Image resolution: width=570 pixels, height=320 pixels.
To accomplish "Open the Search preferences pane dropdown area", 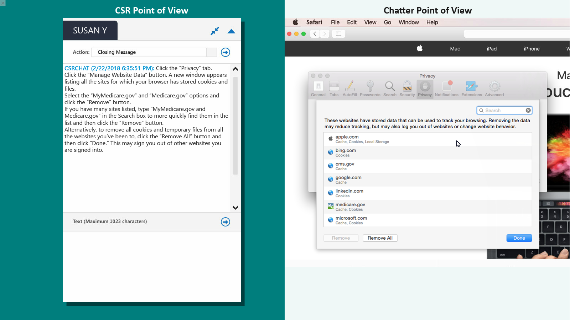I will [390, 88].
